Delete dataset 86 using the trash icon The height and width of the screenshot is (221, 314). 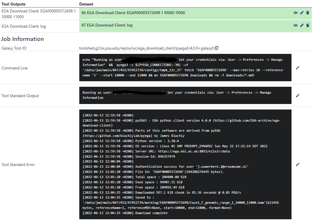(x=308, y=13)
